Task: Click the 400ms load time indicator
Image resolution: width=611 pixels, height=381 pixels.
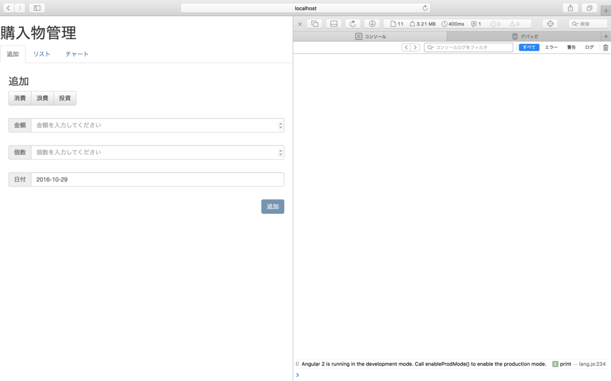Action: 453,24
